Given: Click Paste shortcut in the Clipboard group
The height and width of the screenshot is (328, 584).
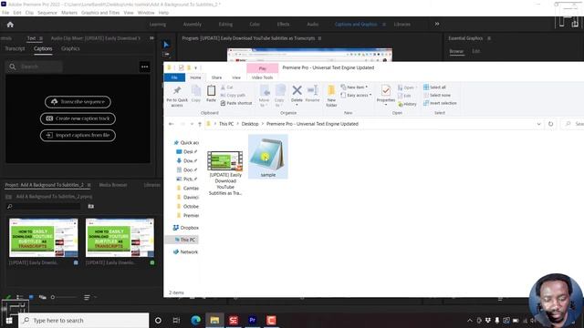Looking at the screenshot, I should tap(236, 103).
